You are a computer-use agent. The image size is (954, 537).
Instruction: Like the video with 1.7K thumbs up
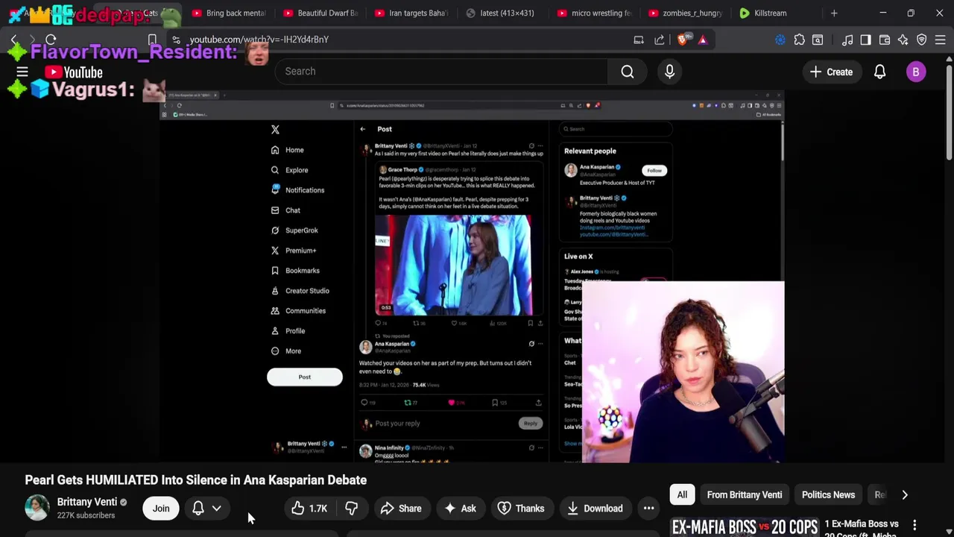(x=309, y=509)
